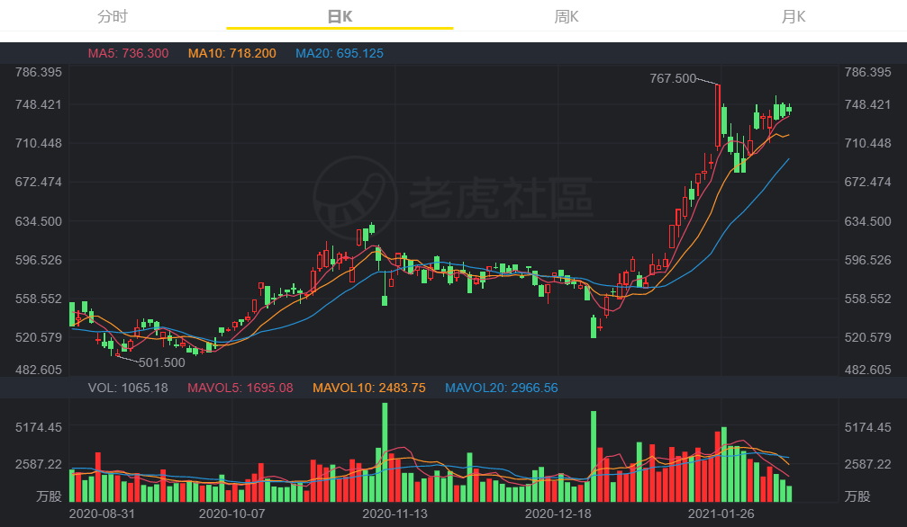This screenshot has height=527, width=907.
Task: Click the 2020-10-07 date axis label
Action: (232, 514)
